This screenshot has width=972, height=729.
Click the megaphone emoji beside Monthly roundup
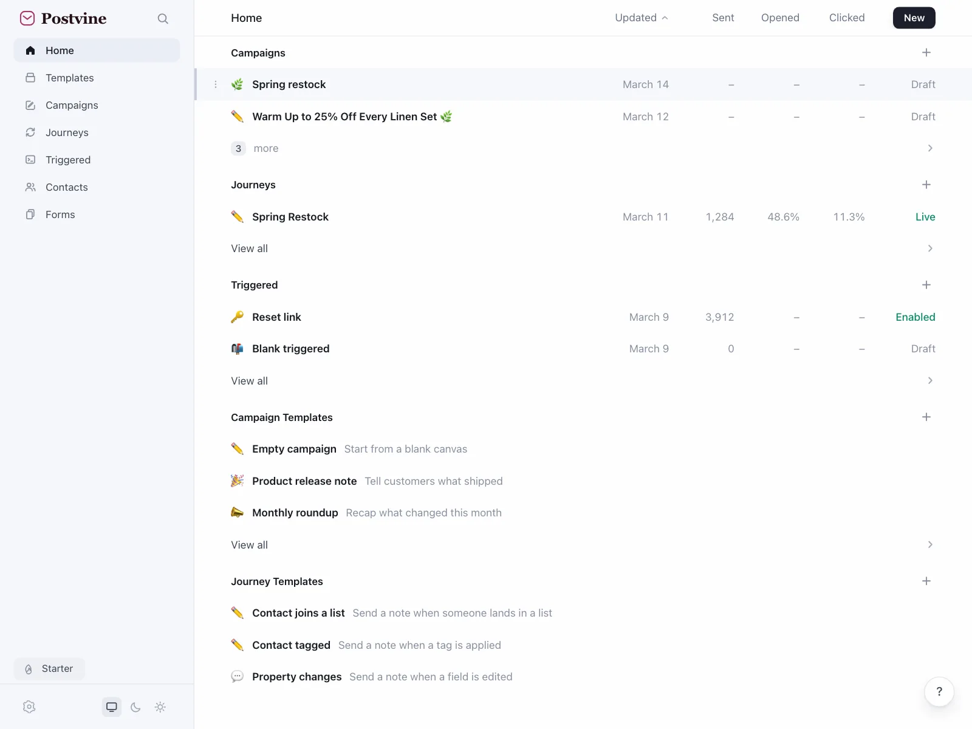click(238, 513)
